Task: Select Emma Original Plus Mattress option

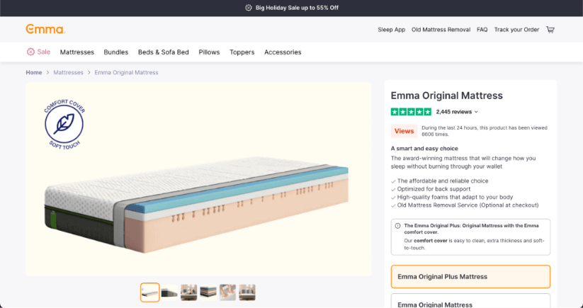Action: pyautogui.click(x=470, y=276)
